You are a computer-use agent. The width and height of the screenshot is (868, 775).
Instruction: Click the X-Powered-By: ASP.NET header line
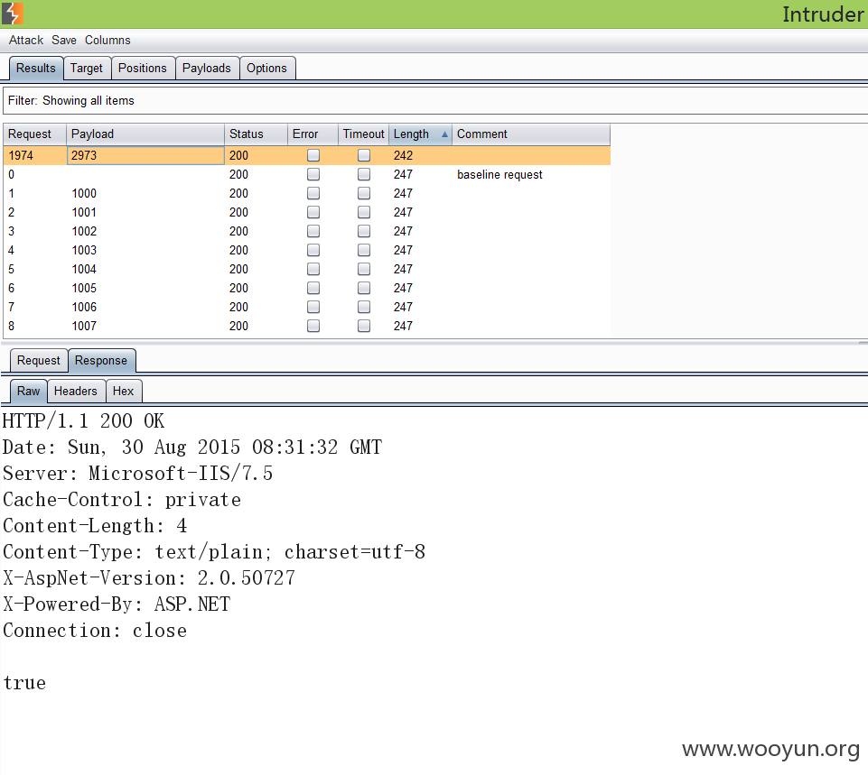click(117, 604)
